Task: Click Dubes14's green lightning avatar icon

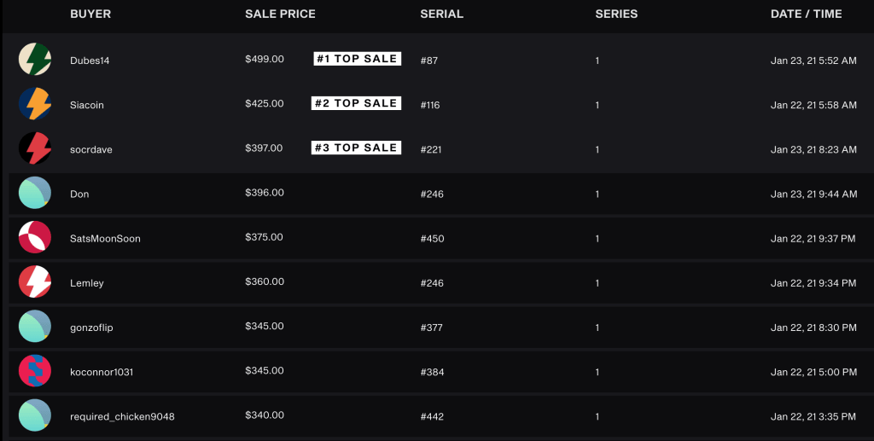Action: point(35,60)
